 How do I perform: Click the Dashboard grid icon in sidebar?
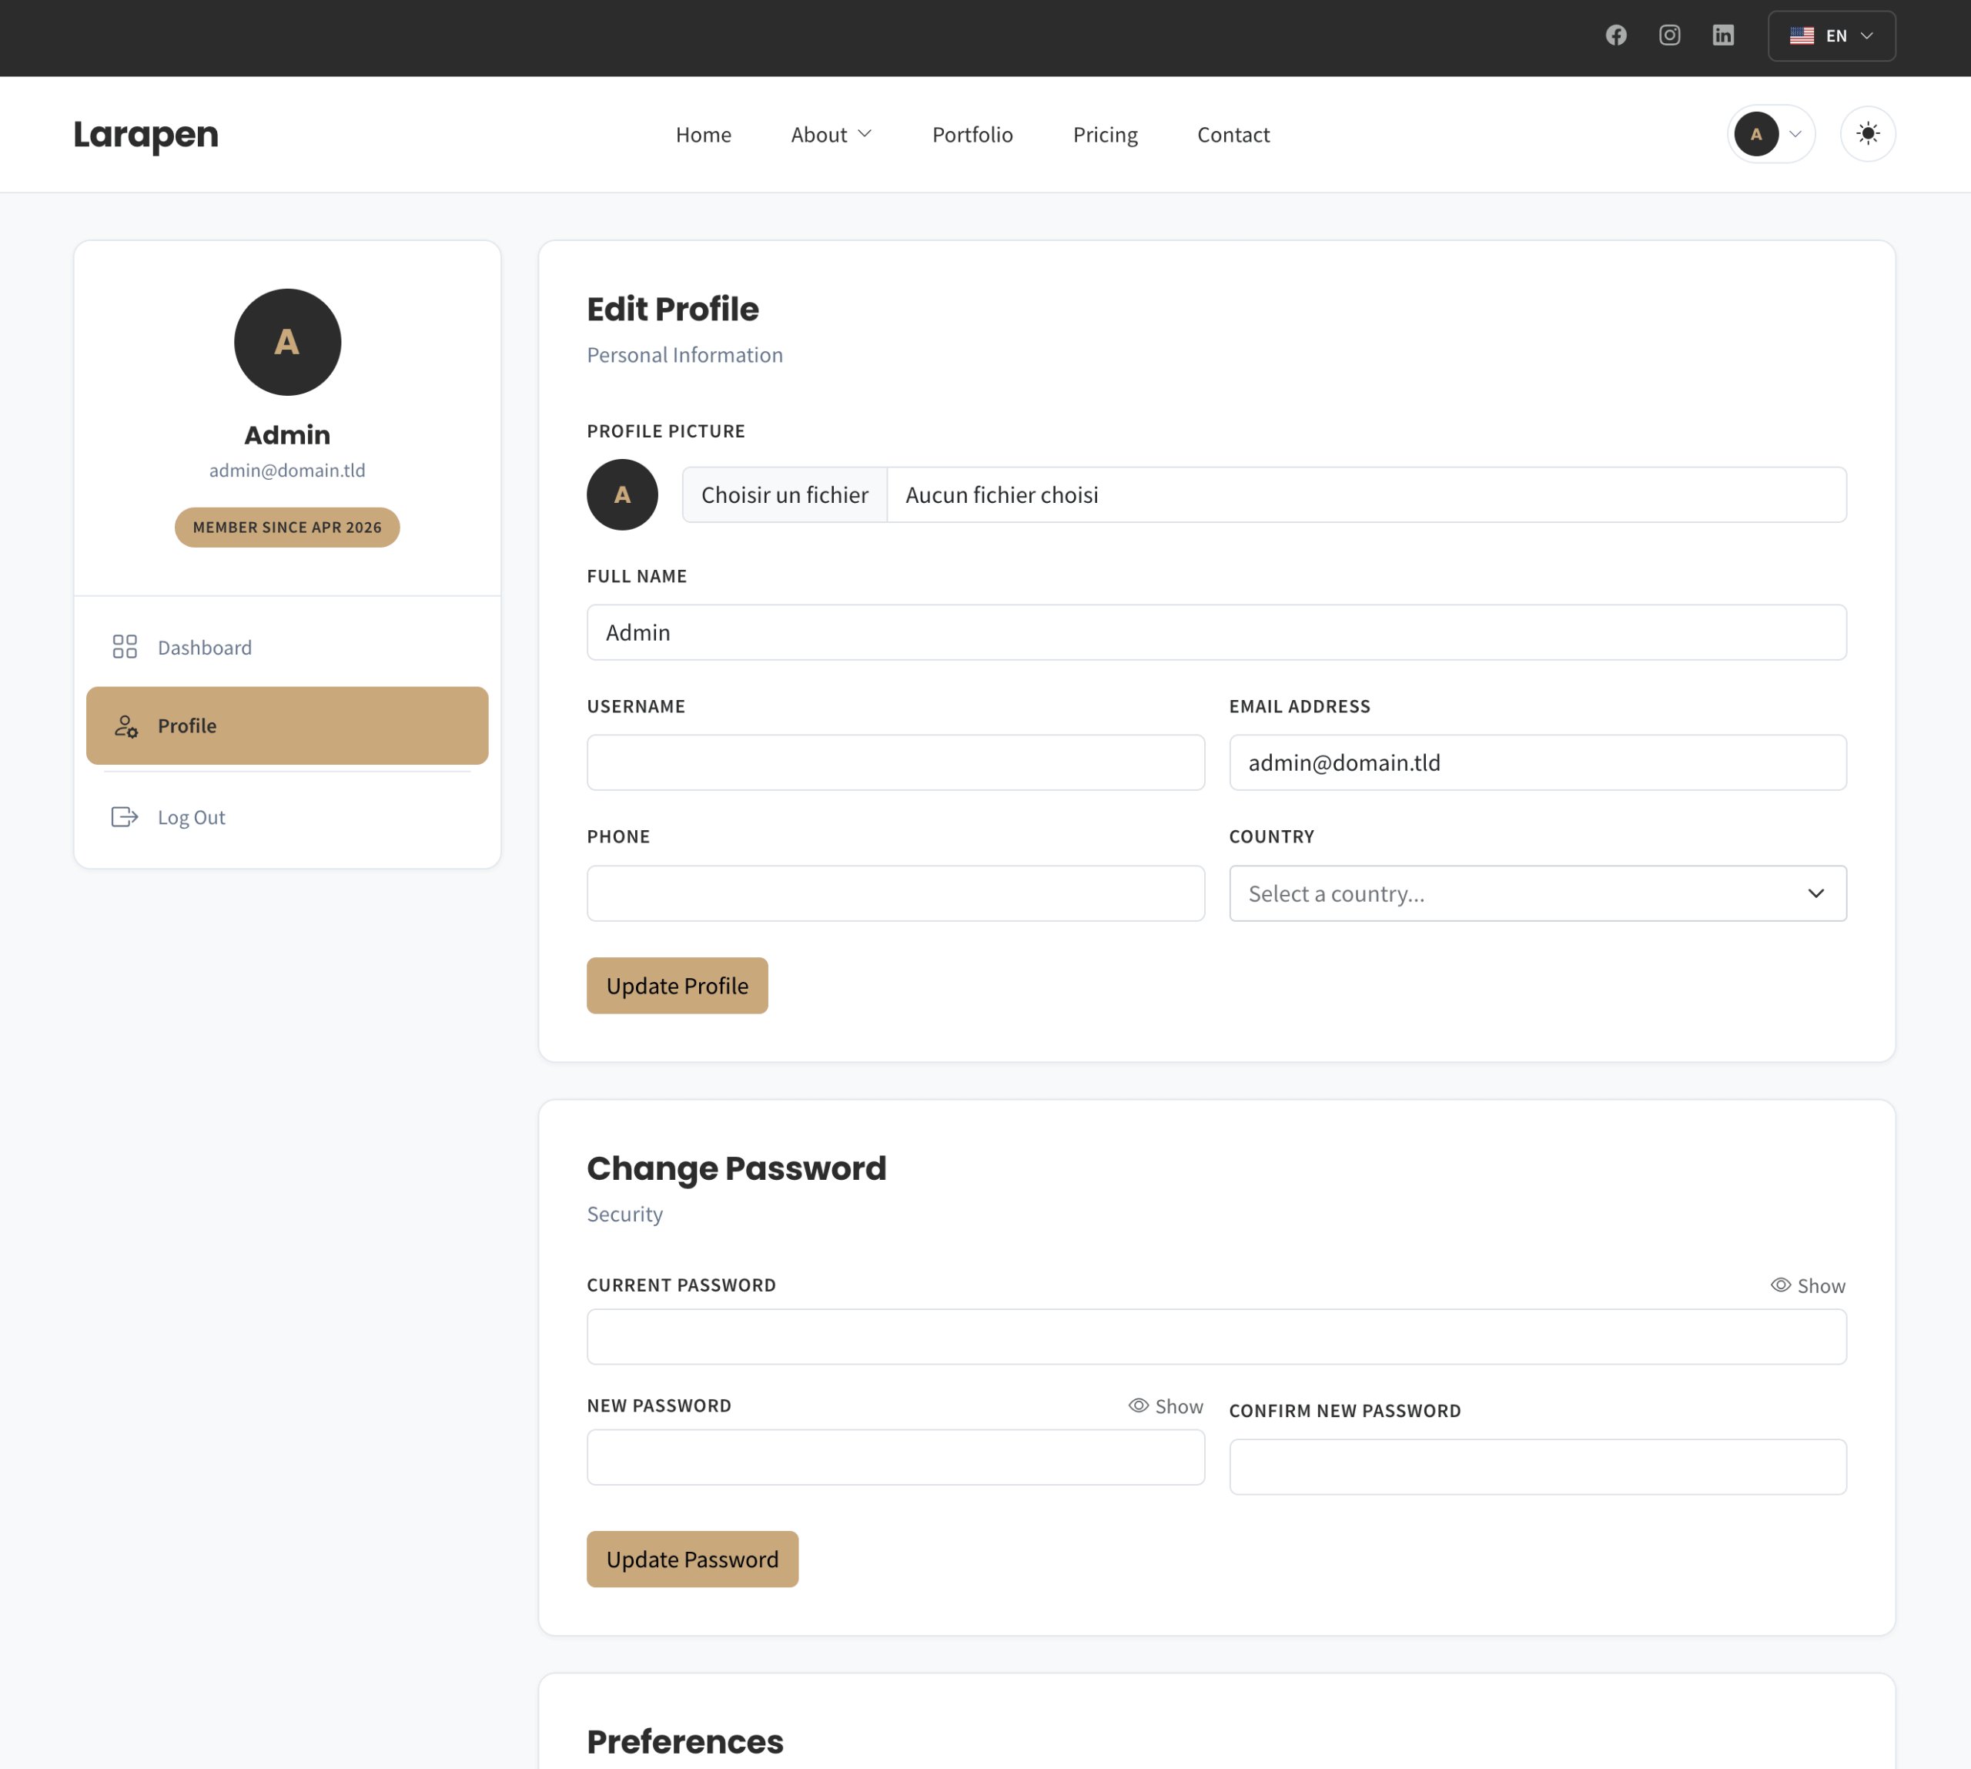125,648
